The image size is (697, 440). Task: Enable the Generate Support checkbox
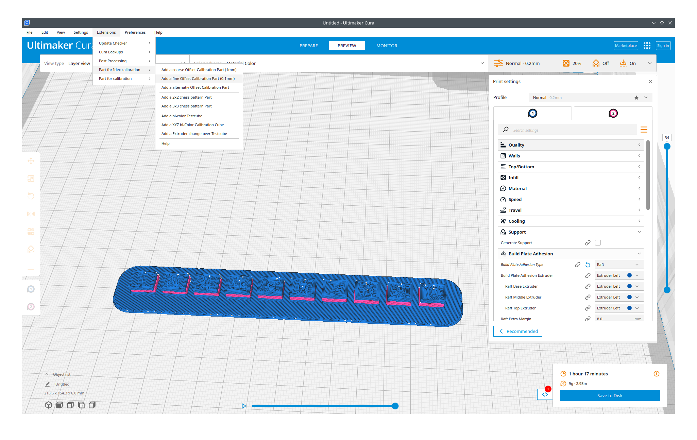point(598,243)
